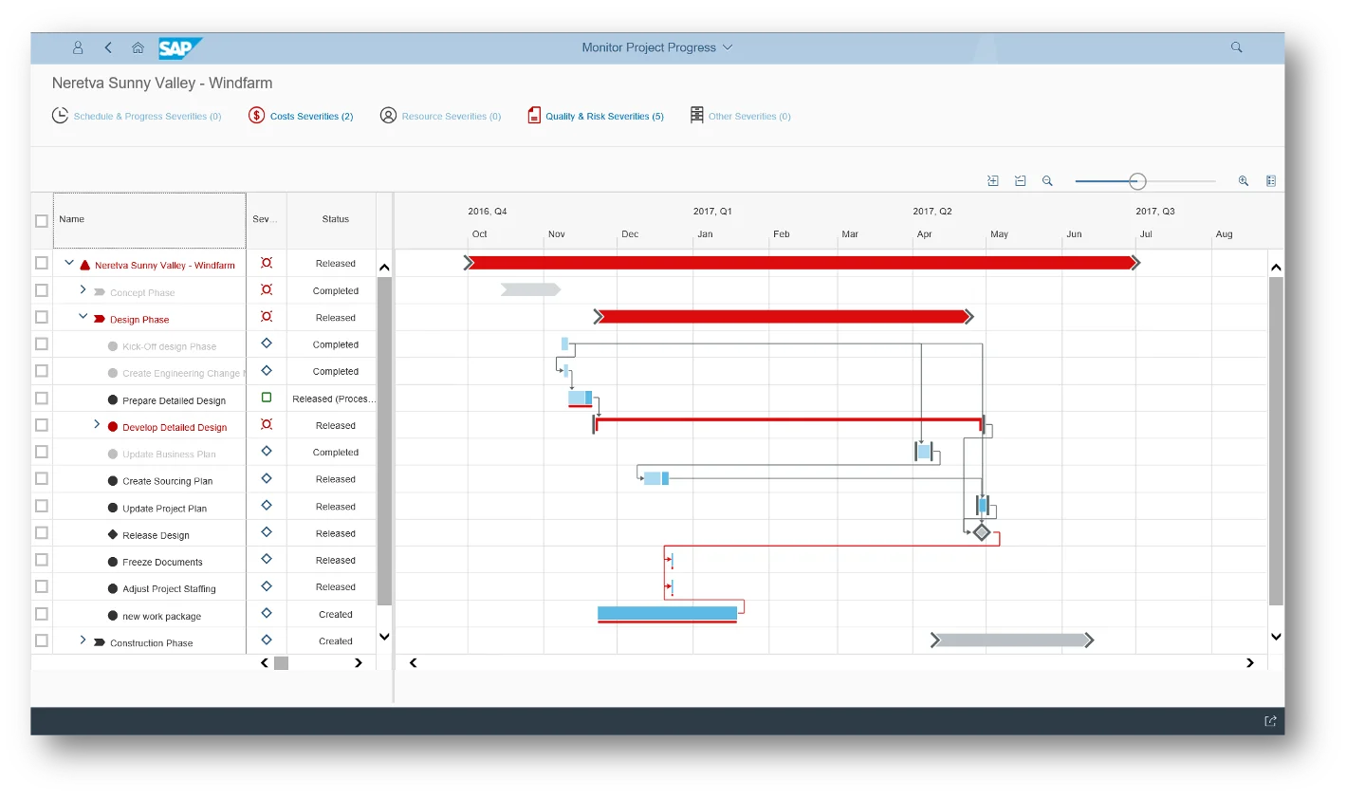Select Schedule & Progress Severities tab
The image size is (1347, 798).
(x=137, y=116)
